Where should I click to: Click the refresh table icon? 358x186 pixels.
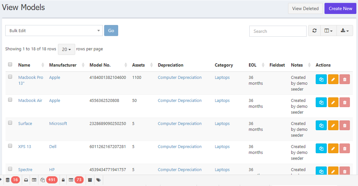tap(314, 31)
